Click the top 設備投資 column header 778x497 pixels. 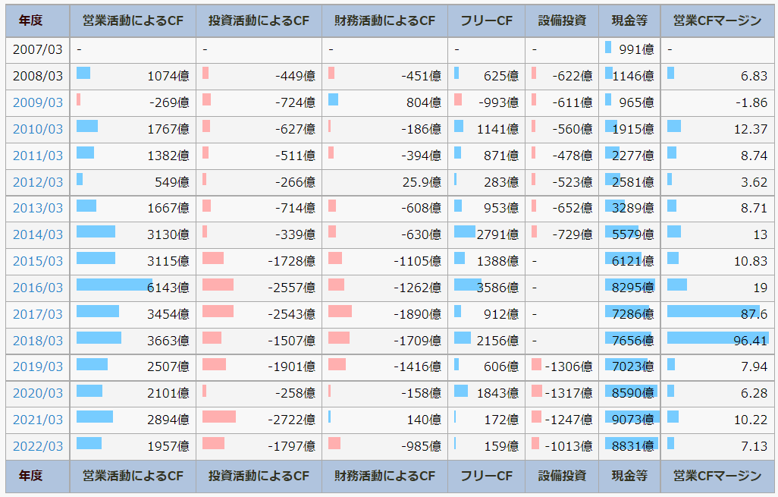pyautogui.click(x=562, y=20)
